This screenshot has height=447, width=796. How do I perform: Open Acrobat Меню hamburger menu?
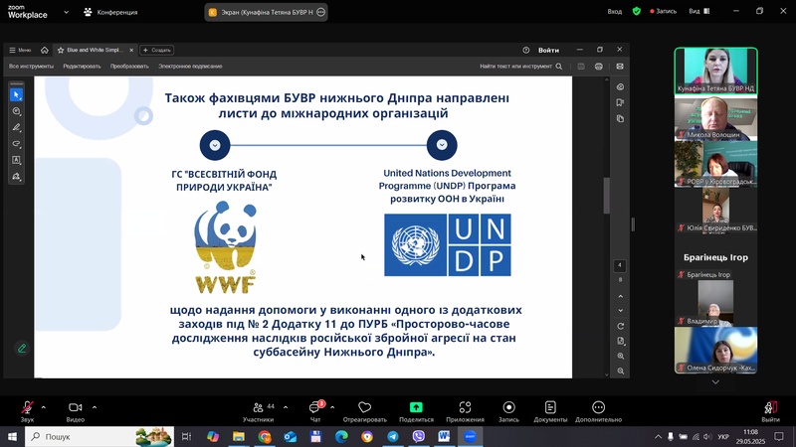pyautogui.click(x=20, y=50)
